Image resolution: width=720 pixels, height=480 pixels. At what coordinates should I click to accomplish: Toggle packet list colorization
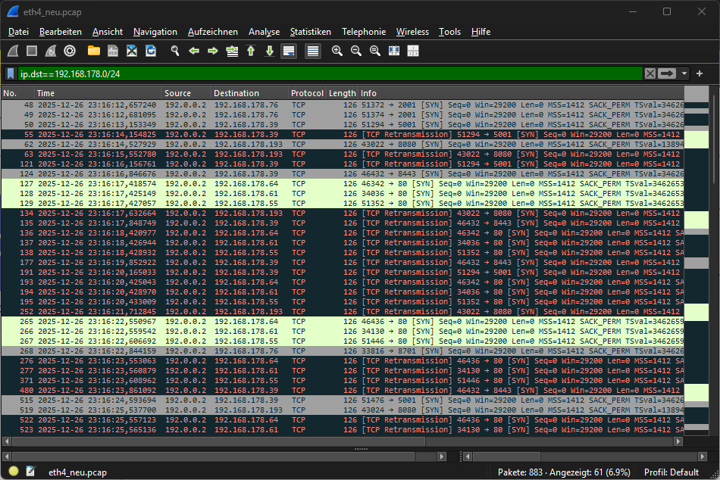313,51
